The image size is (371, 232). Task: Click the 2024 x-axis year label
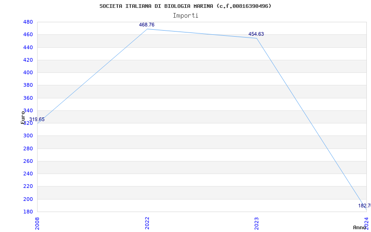click(366, 223)
